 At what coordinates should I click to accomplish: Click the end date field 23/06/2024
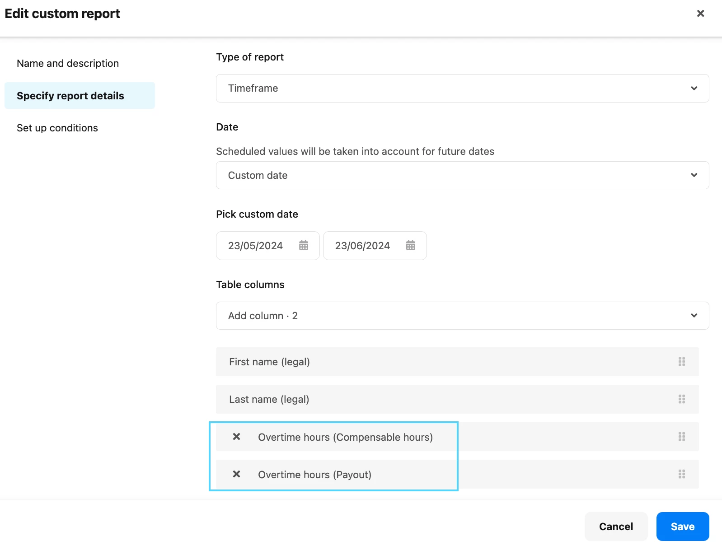click(375, 246)
